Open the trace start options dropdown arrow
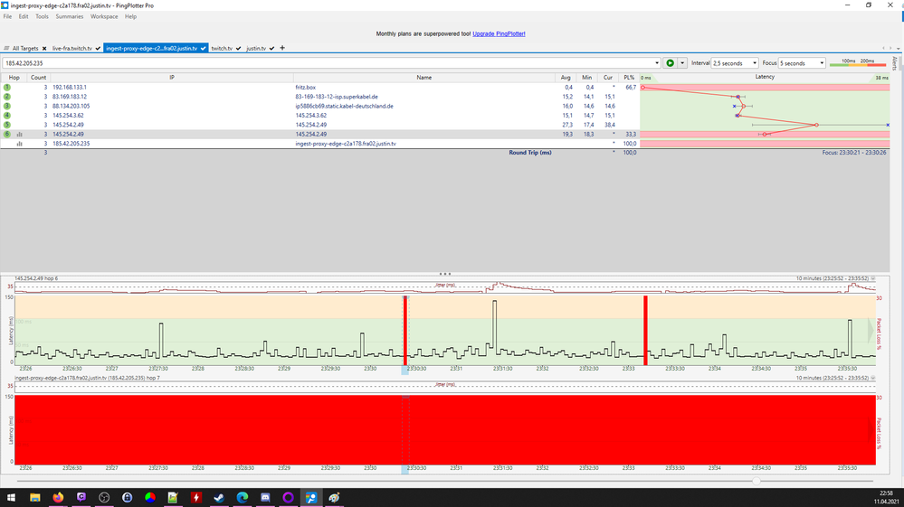The width and height of the screenshot is (904, 507). [x=682, y=63]
